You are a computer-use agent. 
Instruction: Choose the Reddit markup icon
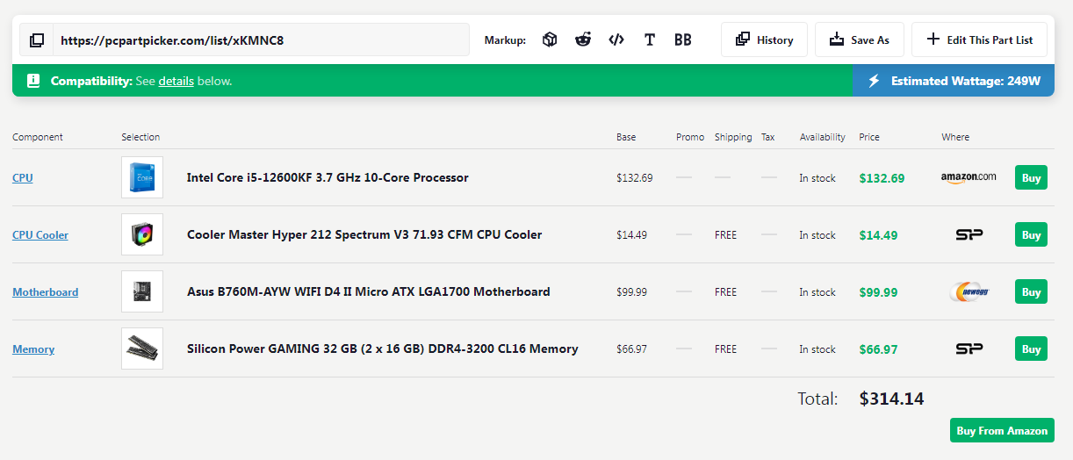583,40
